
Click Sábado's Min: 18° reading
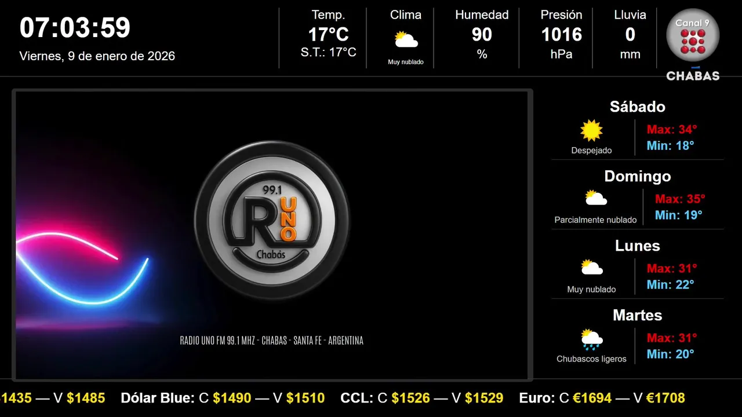(671, 145)
